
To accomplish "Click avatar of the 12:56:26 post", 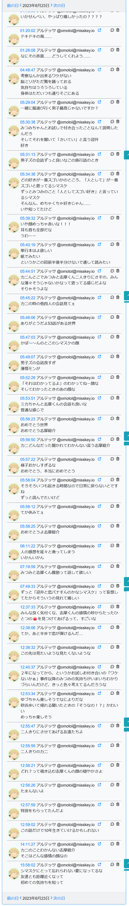I will (14, 793).
